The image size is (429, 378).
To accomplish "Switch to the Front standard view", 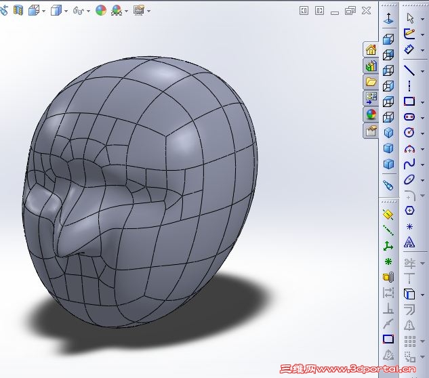I will (388, 39).
